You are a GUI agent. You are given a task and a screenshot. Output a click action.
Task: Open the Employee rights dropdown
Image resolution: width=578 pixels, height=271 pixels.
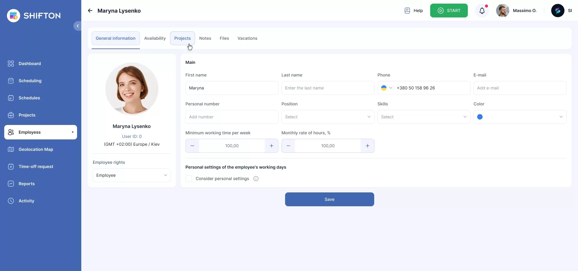(132, 175)
